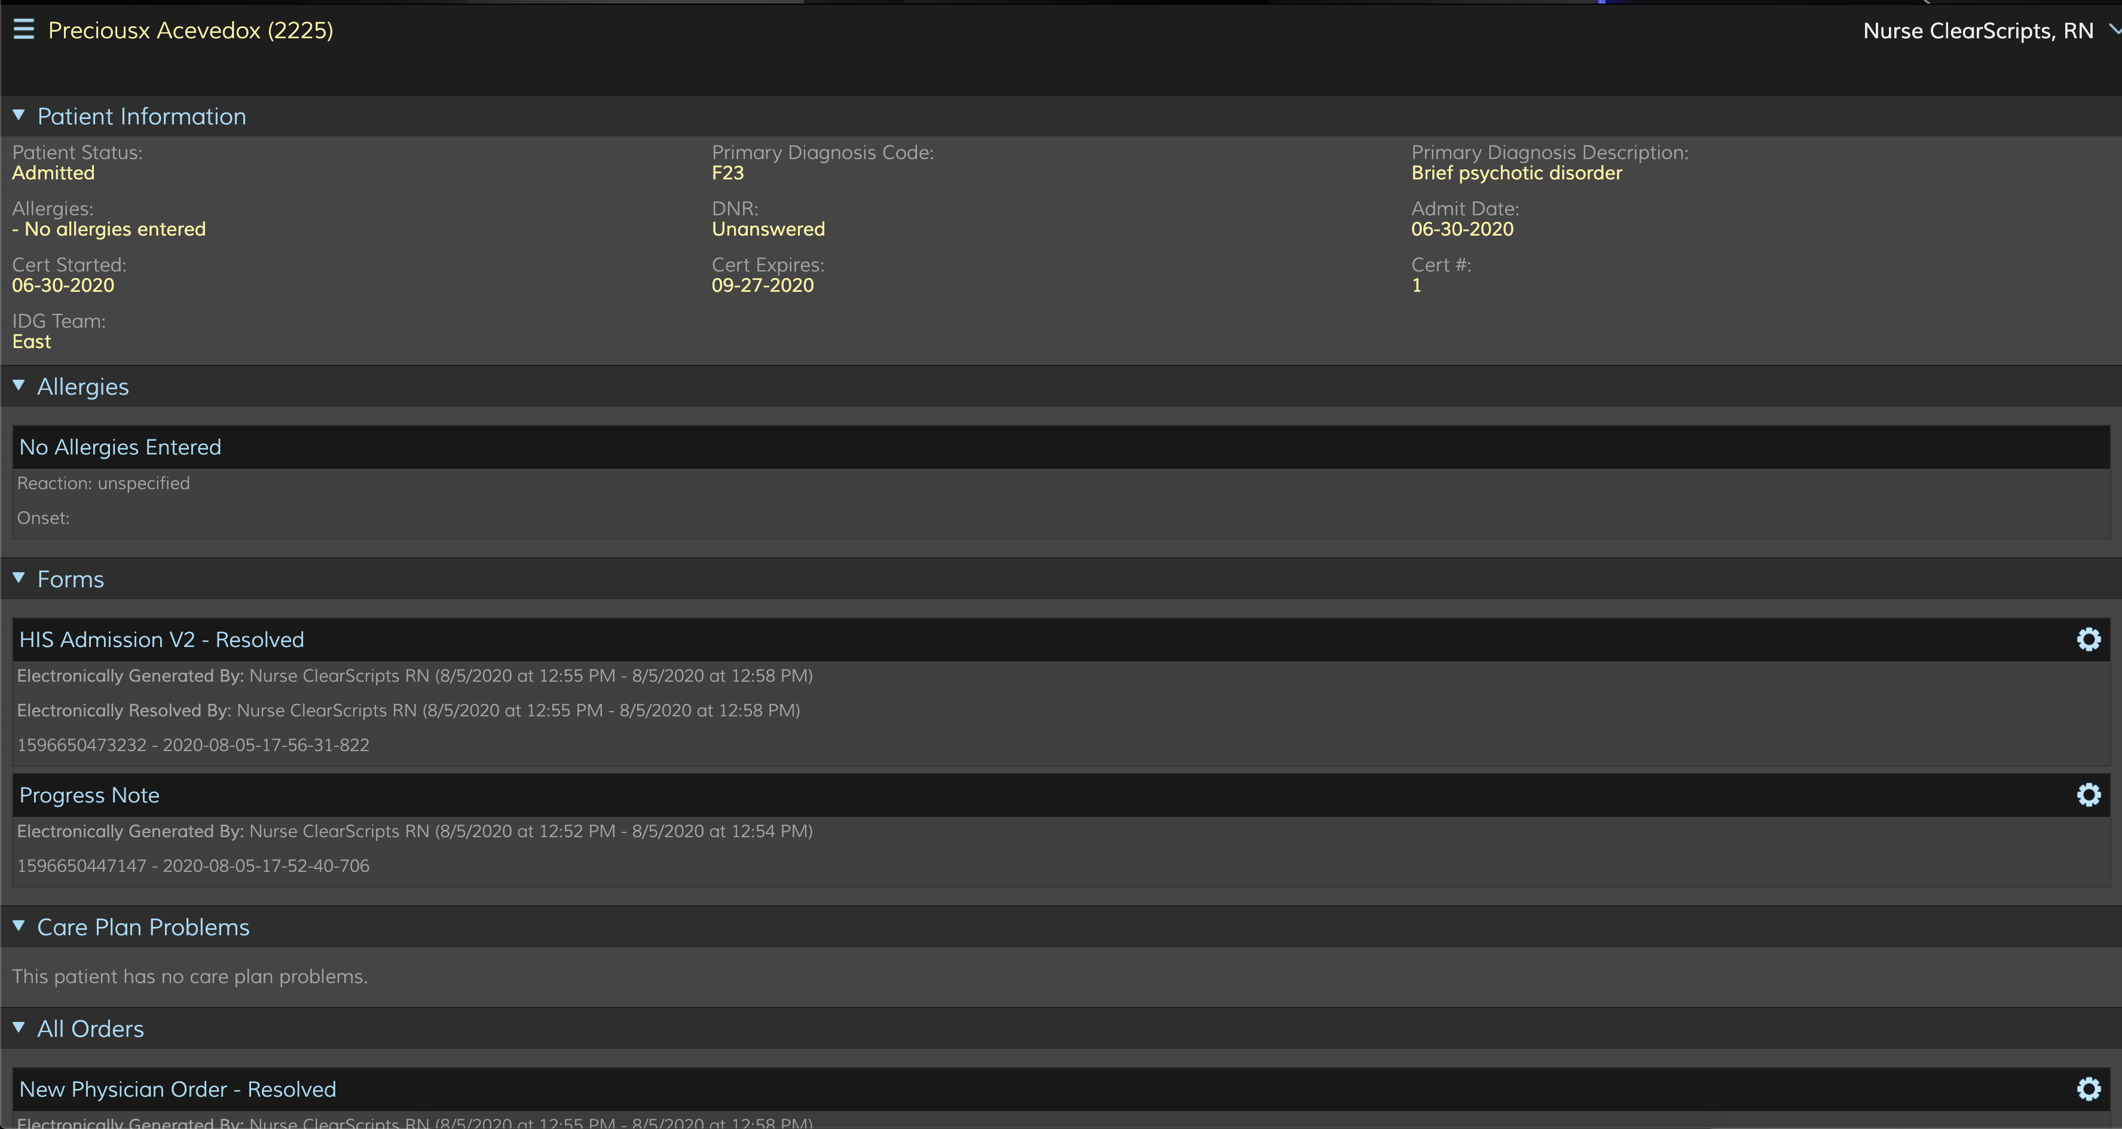Open the New Physician Order - Resolved entry
Viewport: 2122px width, 1129px height.
click(x=177, y=1090)
